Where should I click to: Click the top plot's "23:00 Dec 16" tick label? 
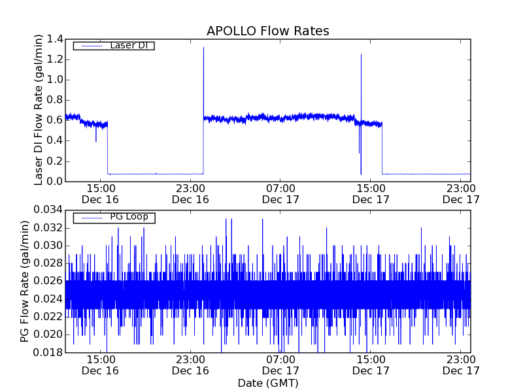coord(190,193)
